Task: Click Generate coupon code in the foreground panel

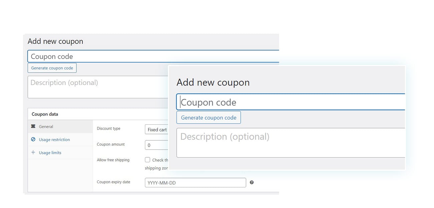Action: [x=208, y=117]
